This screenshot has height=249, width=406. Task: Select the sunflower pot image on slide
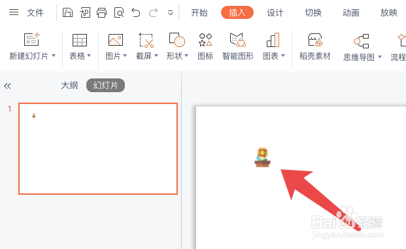262,158
